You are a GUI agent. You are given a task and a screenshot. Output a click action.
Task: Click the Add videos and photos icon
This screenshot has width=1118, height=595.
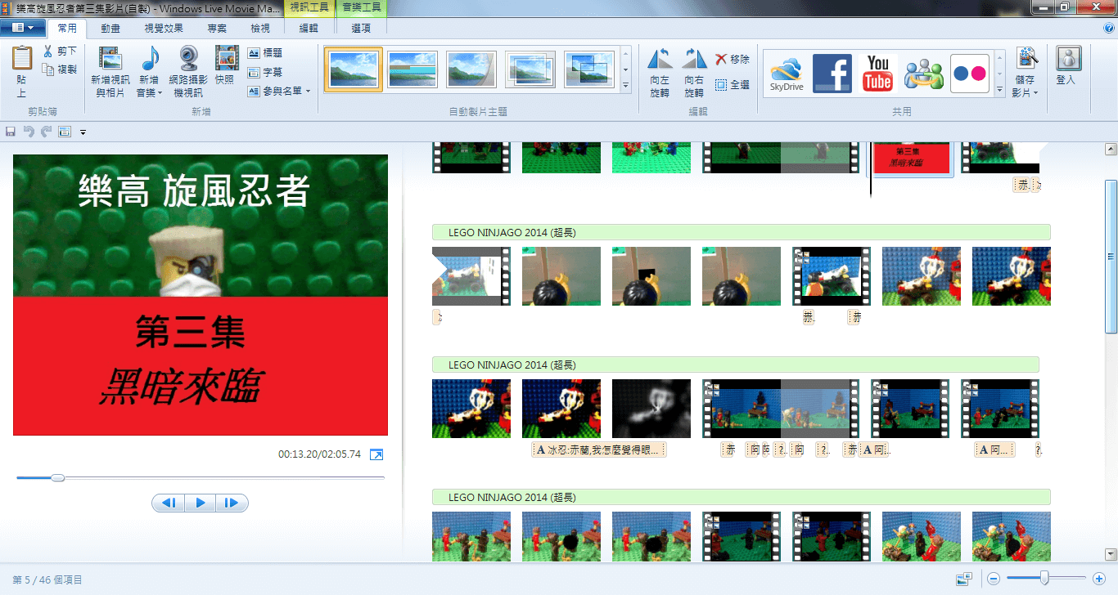(110, 60)
